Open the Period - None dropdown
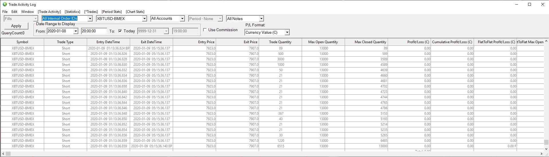Screen dimensions: 549x157 click(x=220, y=19)
